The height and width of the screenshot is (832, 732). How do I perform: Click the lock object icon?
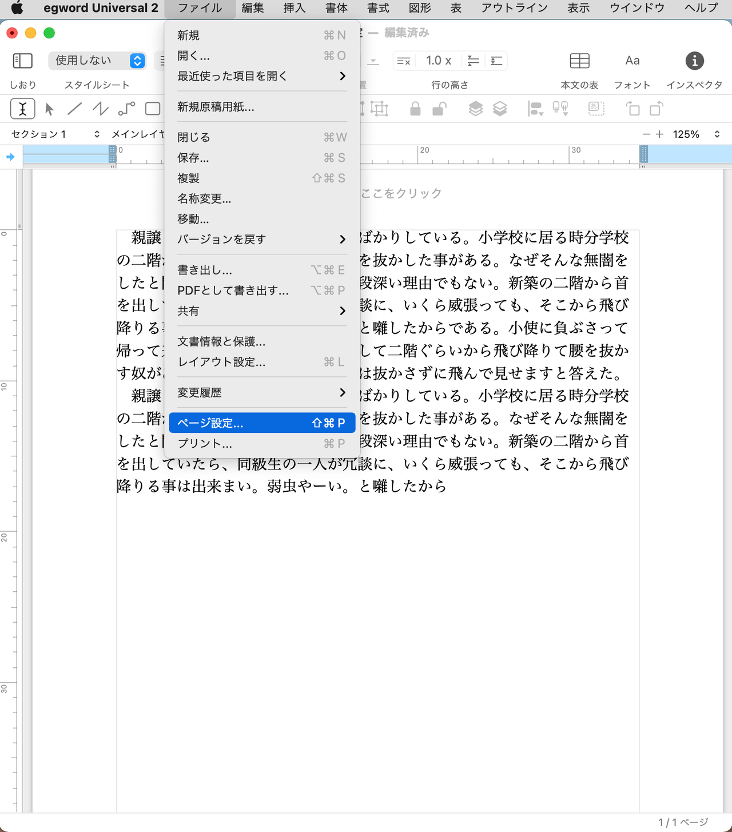pyautogui.click(x=415, y=109)
